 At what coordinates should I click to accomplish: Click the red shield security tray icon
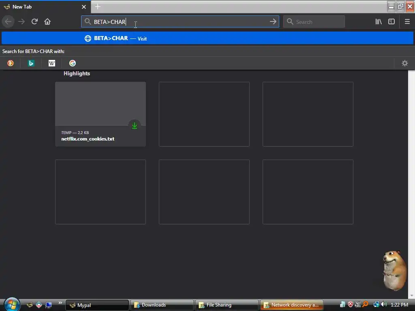click(350, 305)
